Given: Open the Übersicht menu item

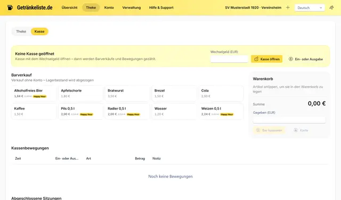Looking at the screenshot, I should point(69,7).
